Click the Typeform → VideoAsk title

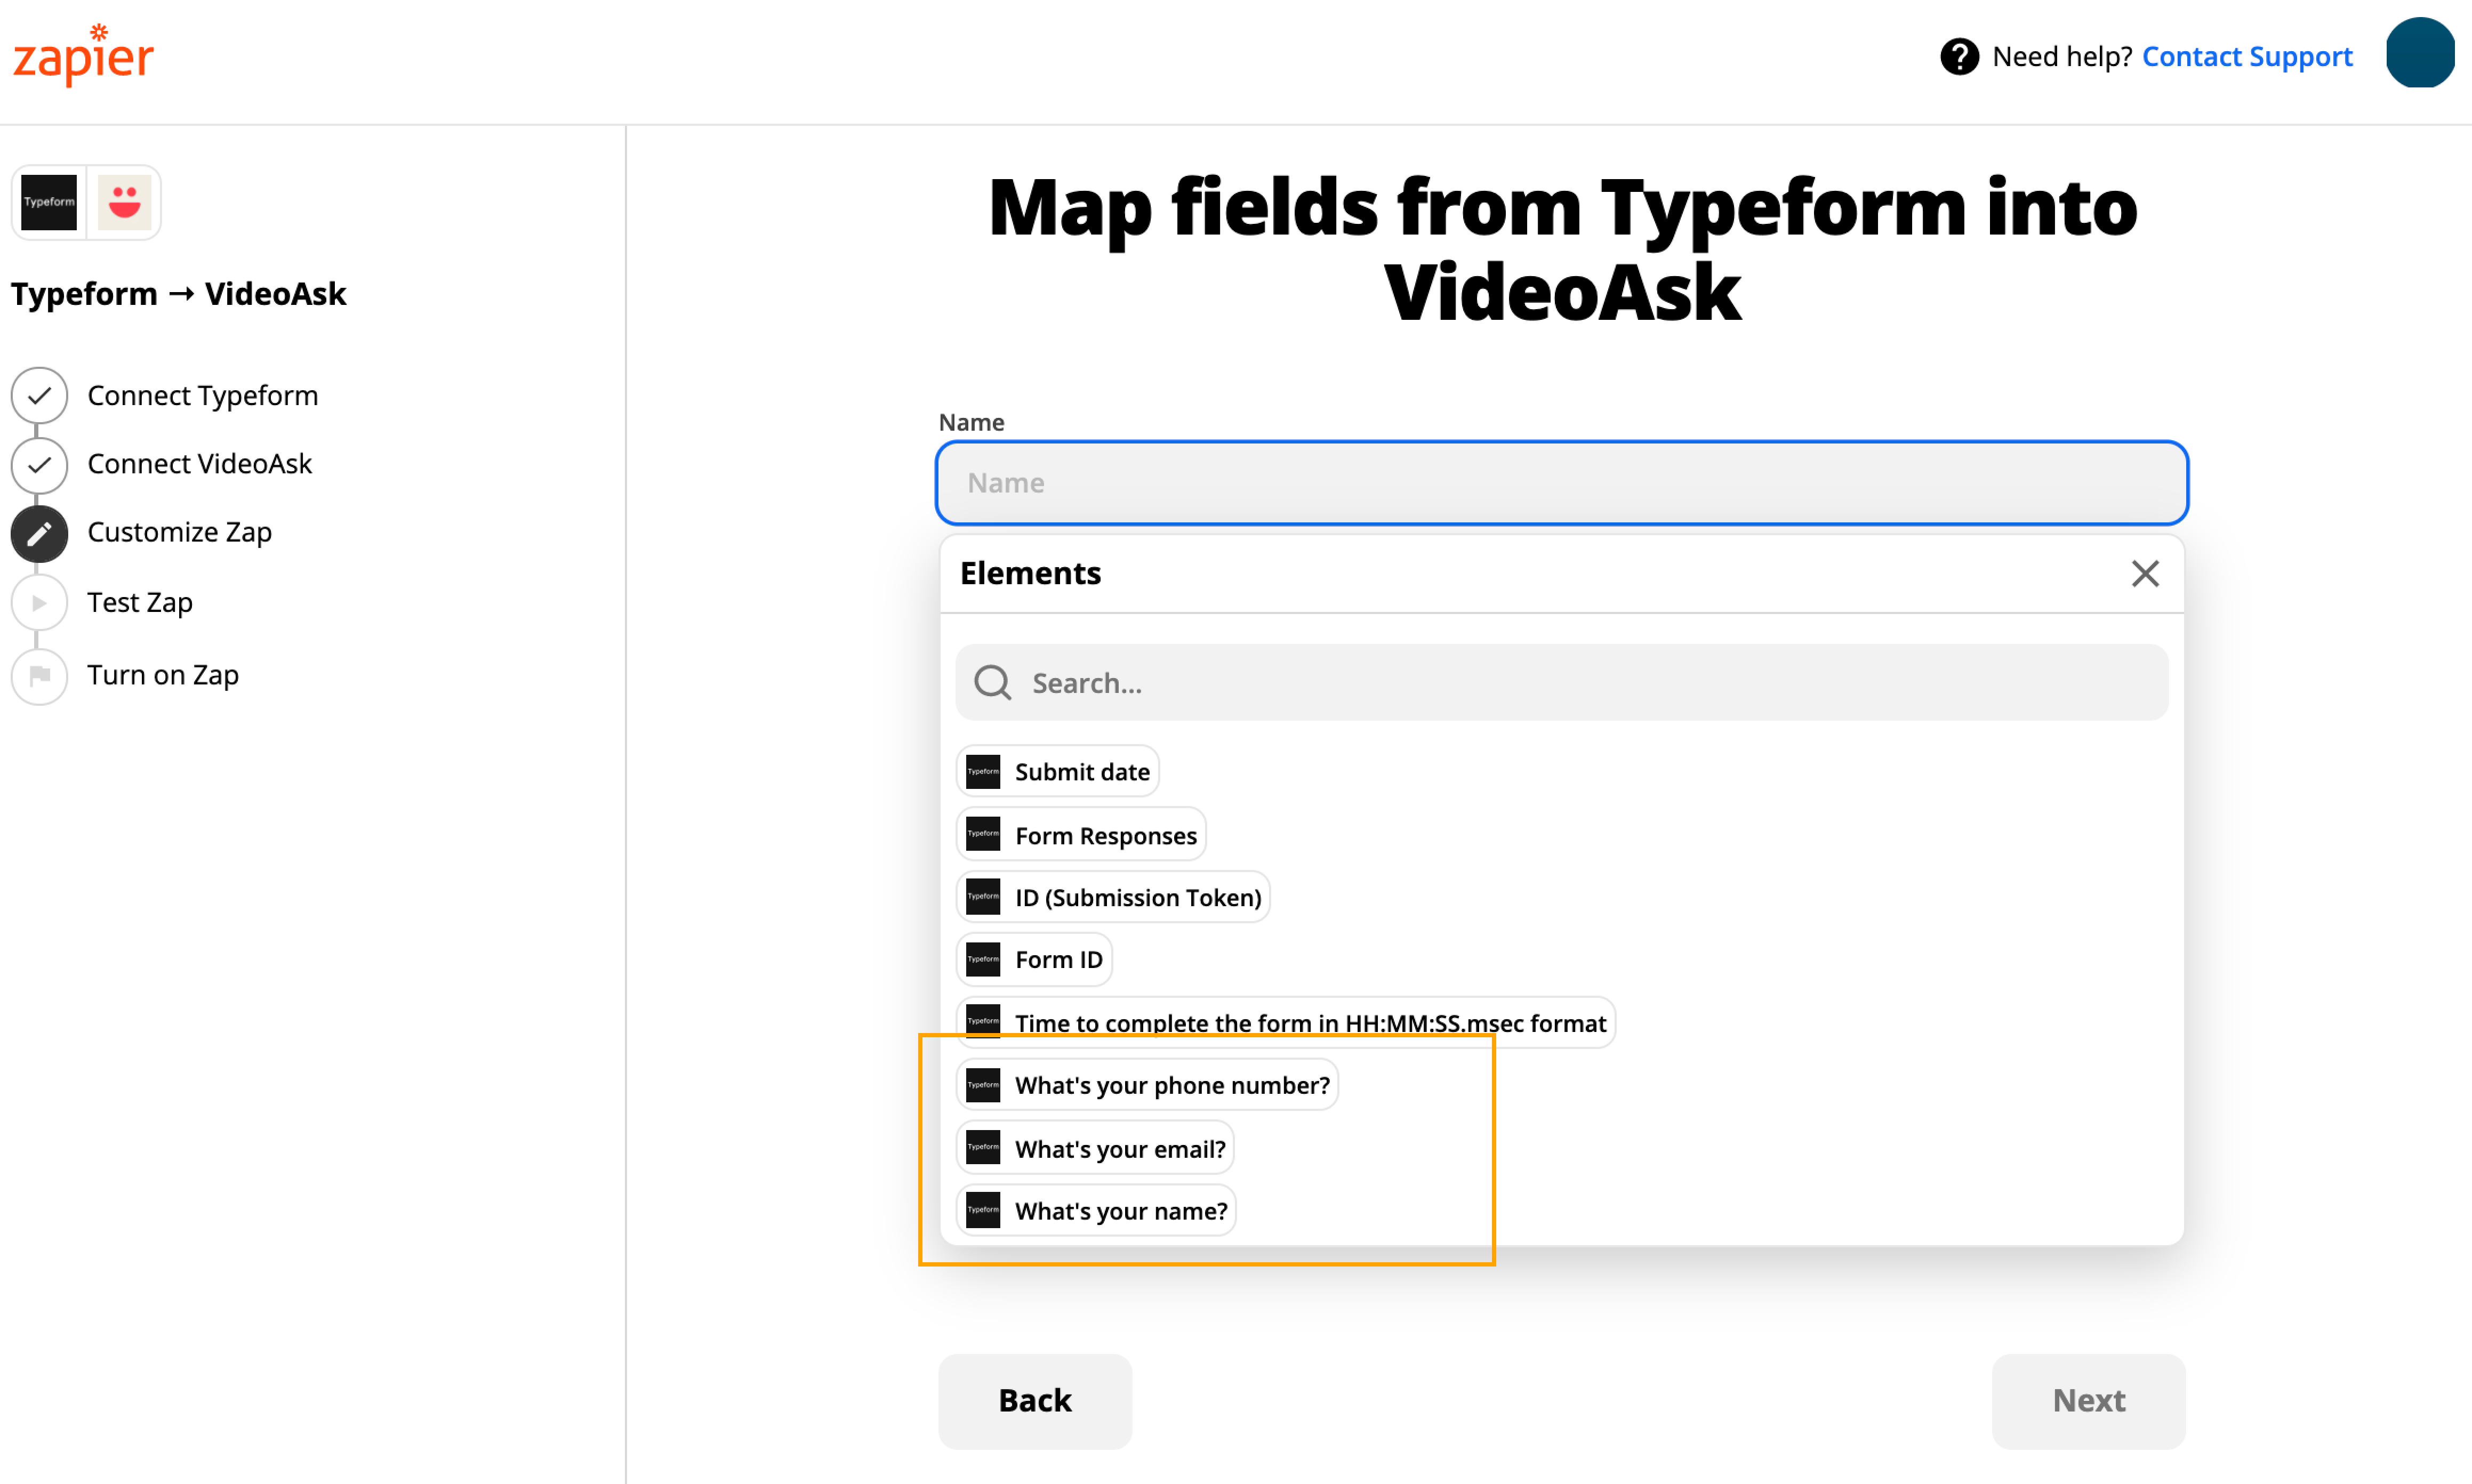pos(178,294)
